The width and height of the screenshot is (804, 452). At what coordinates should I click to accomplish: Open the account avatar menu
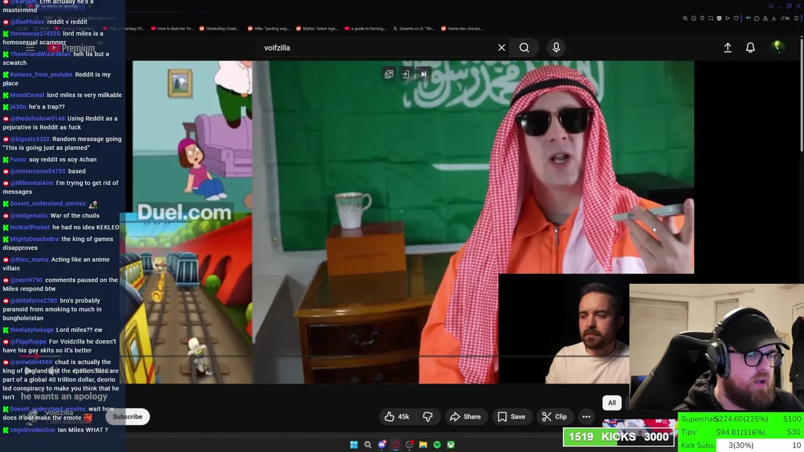778,47
